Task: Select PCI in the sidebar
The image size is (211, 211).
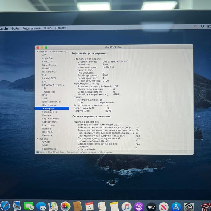Action: (44, 75)
